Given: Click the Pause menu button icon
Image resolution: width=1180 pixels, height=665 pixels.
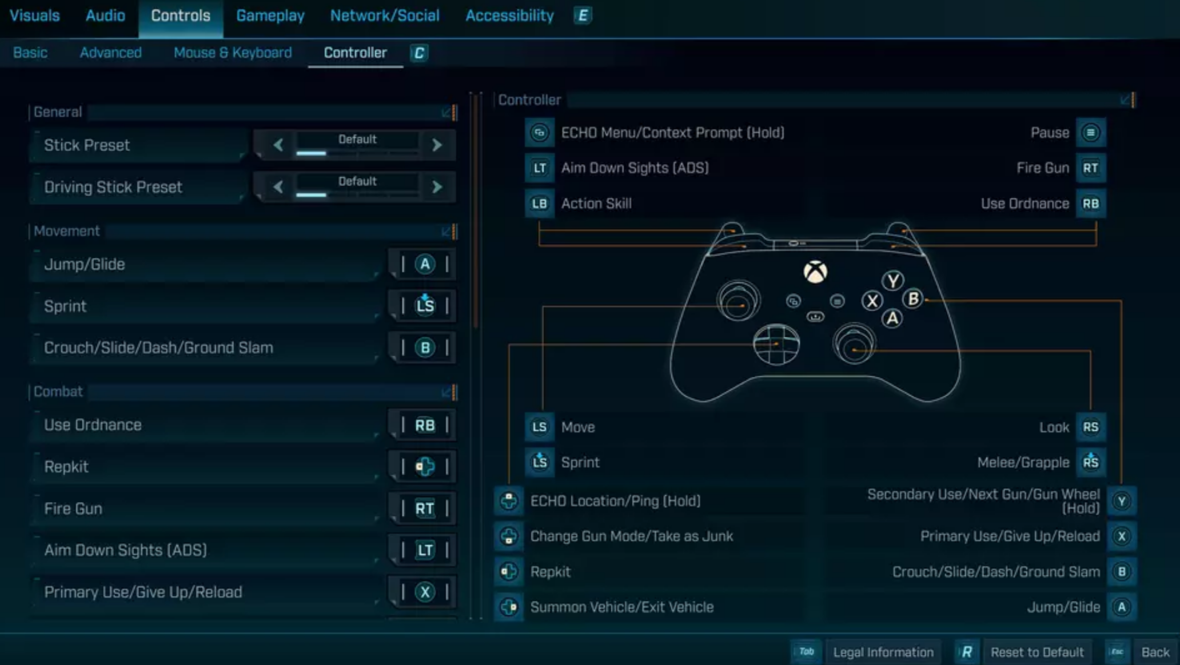Looking at the screenshot, I should (1090, 133).
